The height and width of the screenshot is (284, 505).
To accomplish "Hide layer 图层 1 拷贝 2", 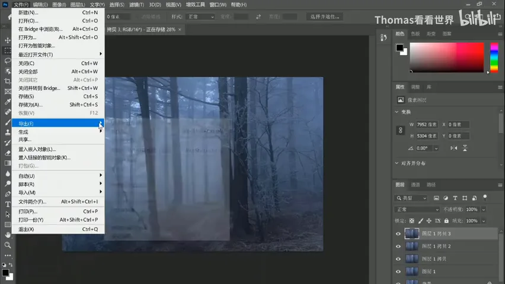I will click(398, 246).
